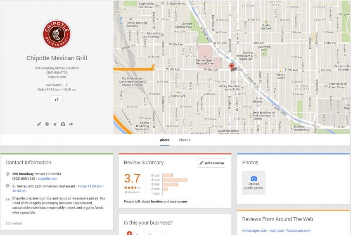This screenshot has width=351, height=235.
Task: Click Scum of the Earth Church marker
Action: point(157,6)
